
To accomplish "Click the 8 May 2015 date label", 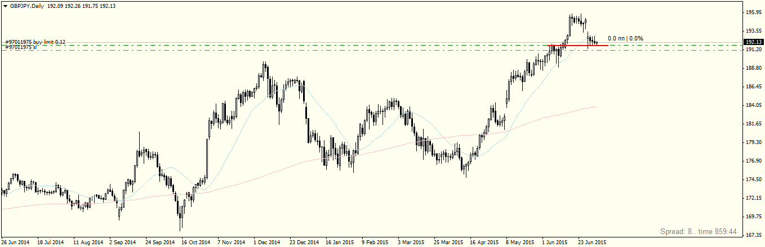I will point(520,242).
